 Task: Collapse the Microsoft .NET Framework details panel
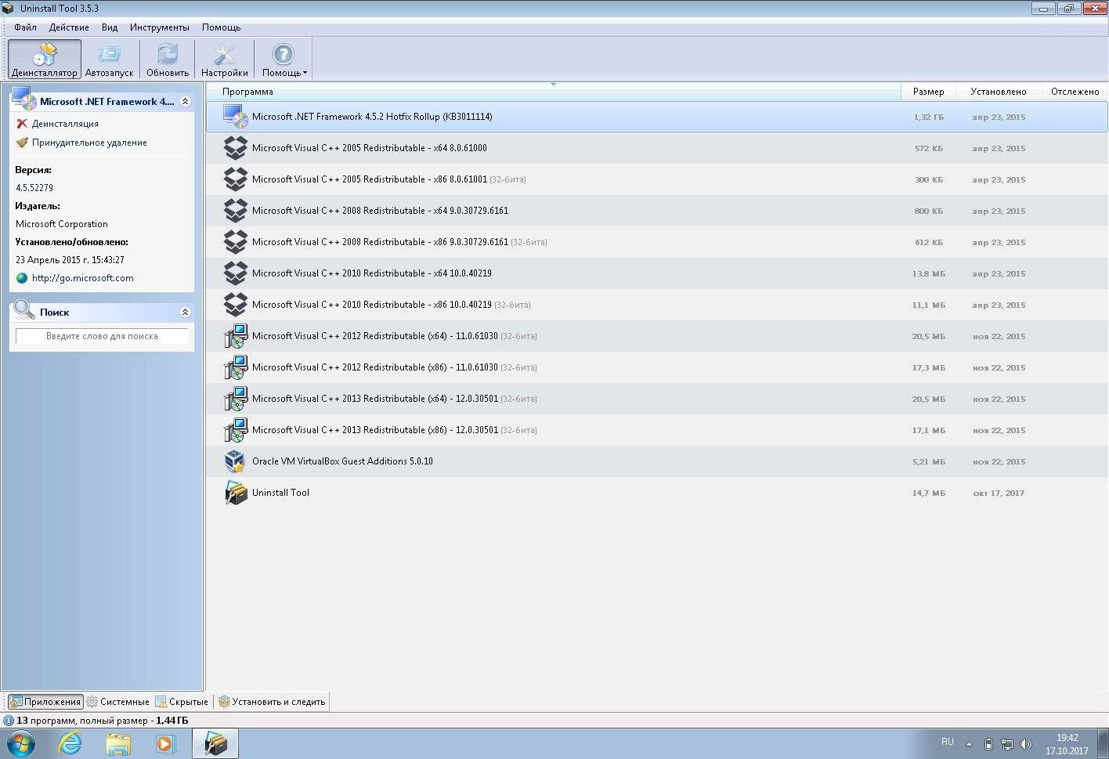(185, 102)
